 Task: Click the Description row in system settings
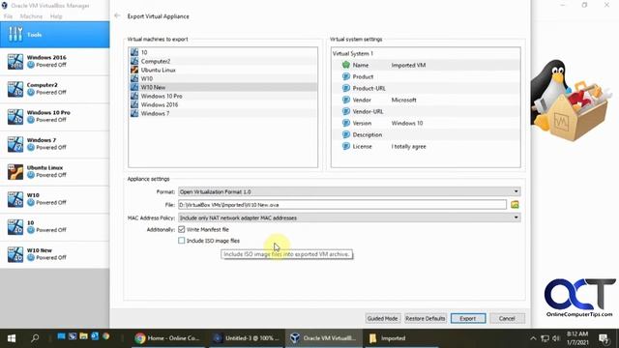click(x=426, y=135)
